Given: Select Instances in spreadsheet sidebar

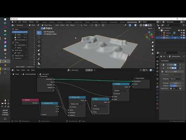Looking at the screenshot, I should [20, 58].
